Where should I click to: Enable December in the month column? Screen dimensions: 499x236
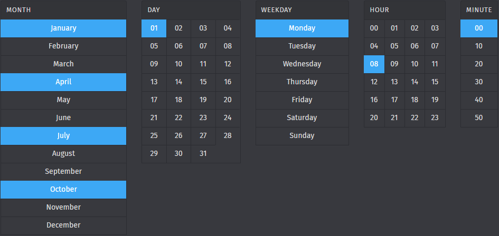[63, 225]
